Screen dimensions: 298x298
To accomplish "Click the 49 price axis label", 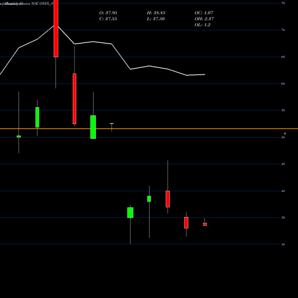I will click(x=283, y=164).
